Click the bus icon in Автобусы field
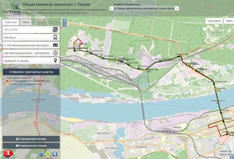Screen dimensions: 234x159 click(x=55, y=37)
